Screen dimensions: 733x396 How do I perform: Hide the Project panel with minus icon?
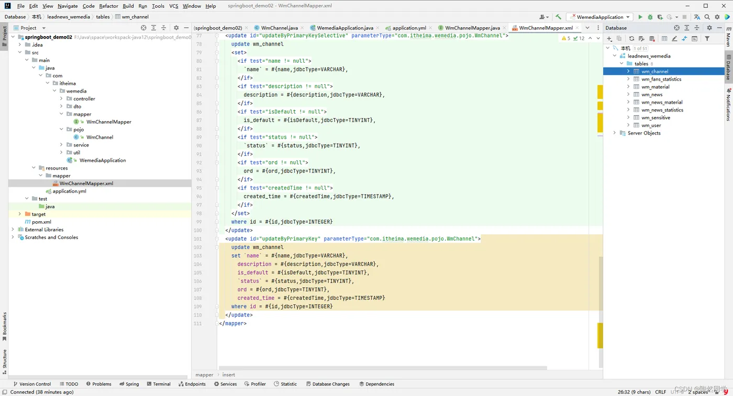[186, 28]
